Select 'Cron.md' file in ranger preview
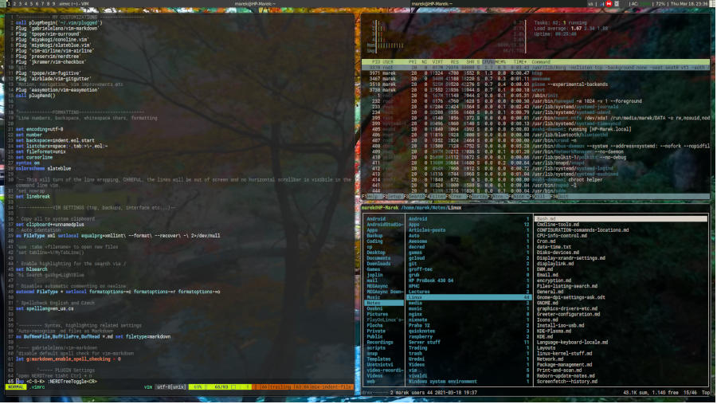Viewport: 717px width, 404px height. (546, 241)
